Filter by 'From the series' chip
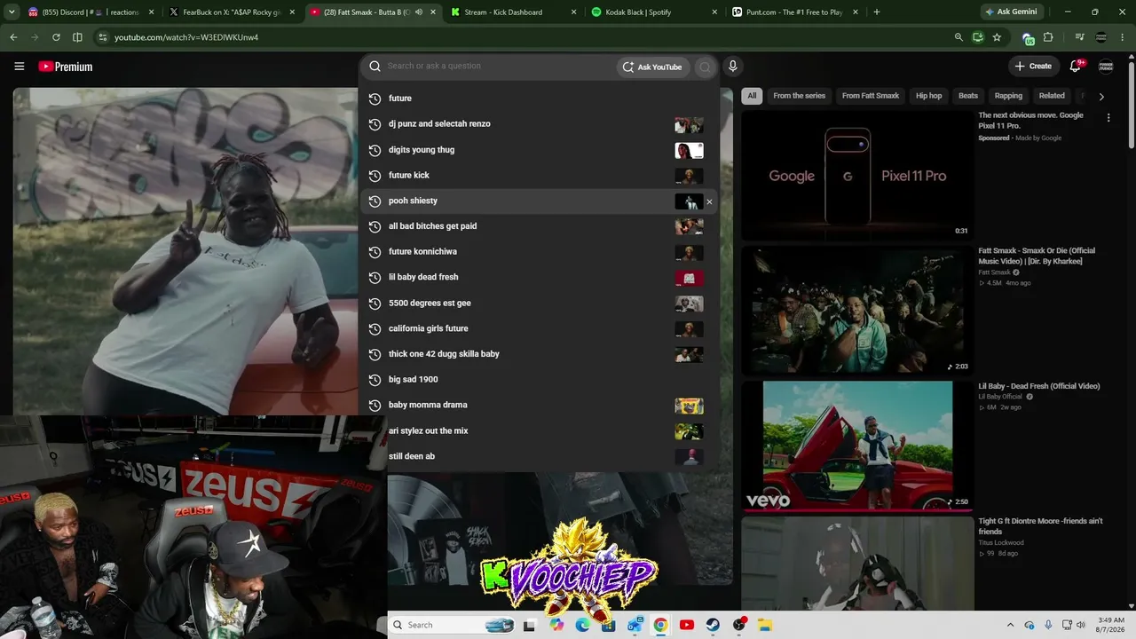1136x639 pixels. [x=799, y=96]
